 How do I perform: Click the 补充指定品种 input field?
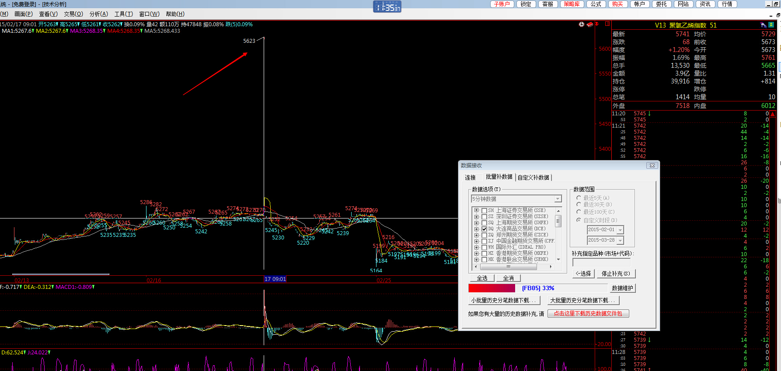[602, 263]
